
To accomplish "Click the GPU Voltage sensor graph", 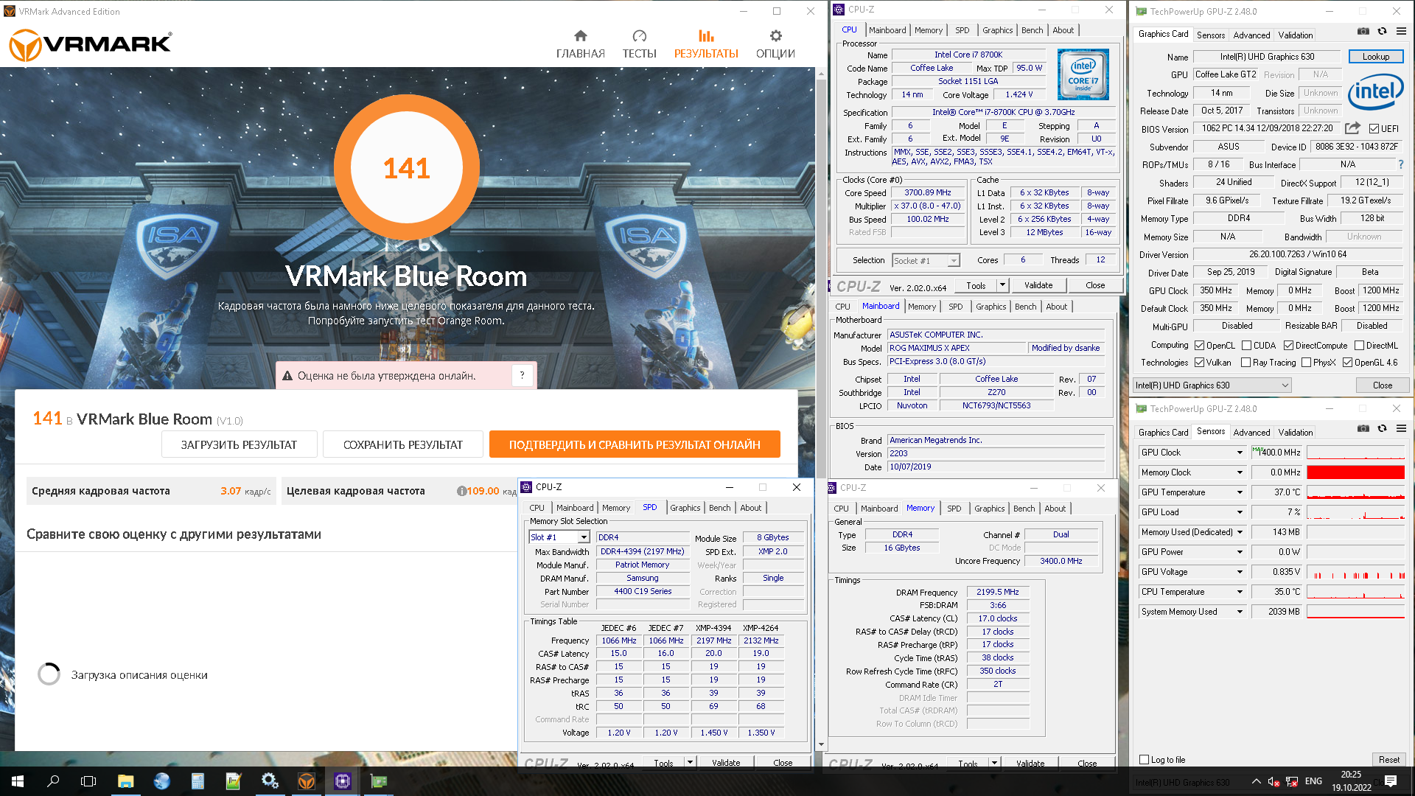I will pos(1355,572).
